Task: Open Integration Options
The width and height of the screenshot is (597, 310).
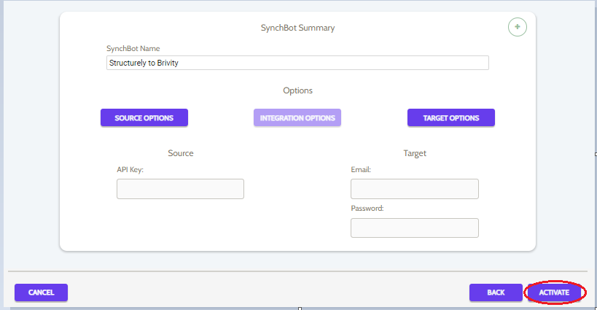Action: (297, 117)
